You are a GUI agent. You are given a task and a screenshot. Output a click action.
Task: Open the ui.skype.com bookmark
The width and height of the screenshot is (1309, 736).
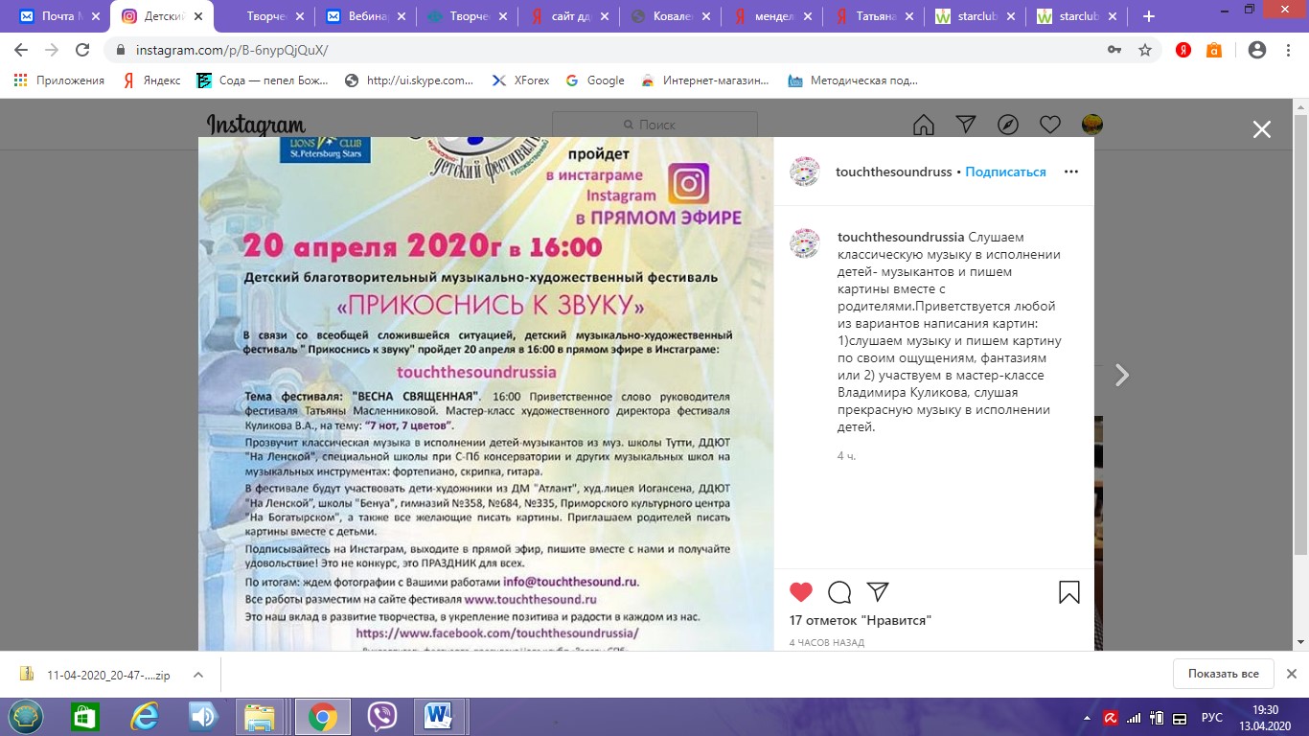click(x=409, y=80)
